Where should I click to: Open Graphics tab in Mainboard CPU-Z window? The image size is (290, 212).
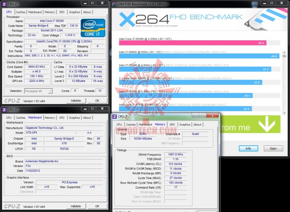tap(75, 118)
